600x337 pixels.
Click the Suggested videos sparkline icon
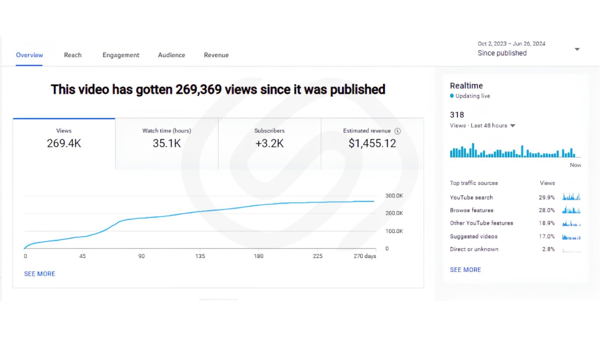point(571,236)
